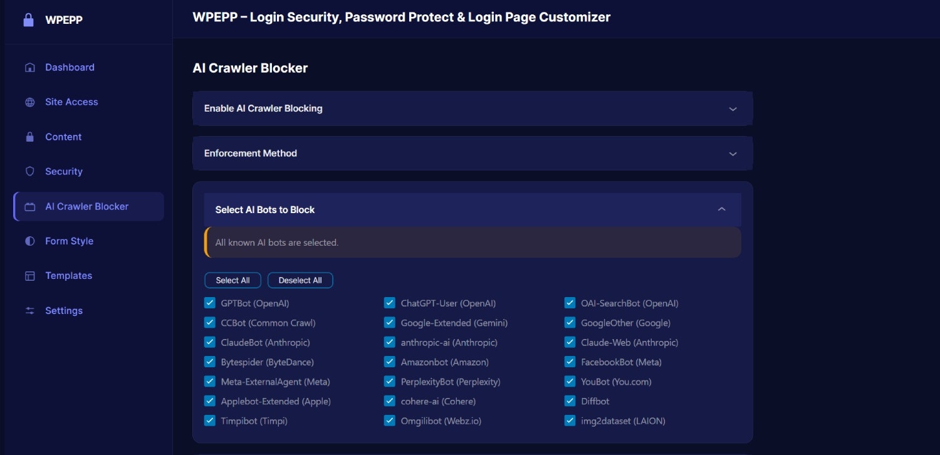Click the WPEPP brand name in sidebar

pos(64,20)
